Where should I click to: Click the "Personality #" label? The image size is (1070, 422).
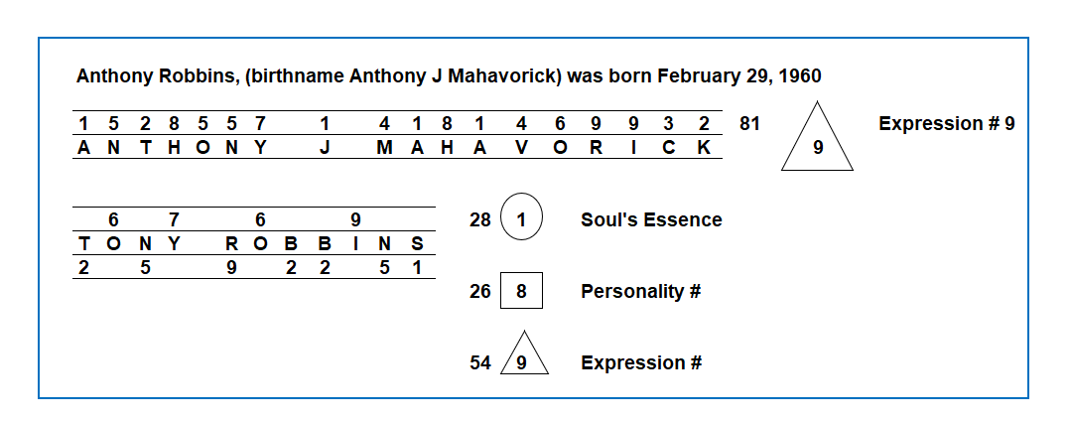coord(641,292)
